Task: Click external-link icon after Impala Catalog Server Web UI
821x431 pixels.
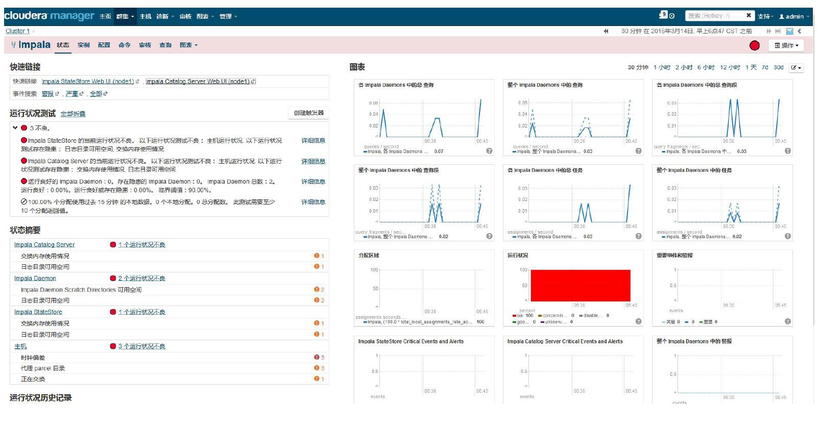Action: tap(253, 82)
